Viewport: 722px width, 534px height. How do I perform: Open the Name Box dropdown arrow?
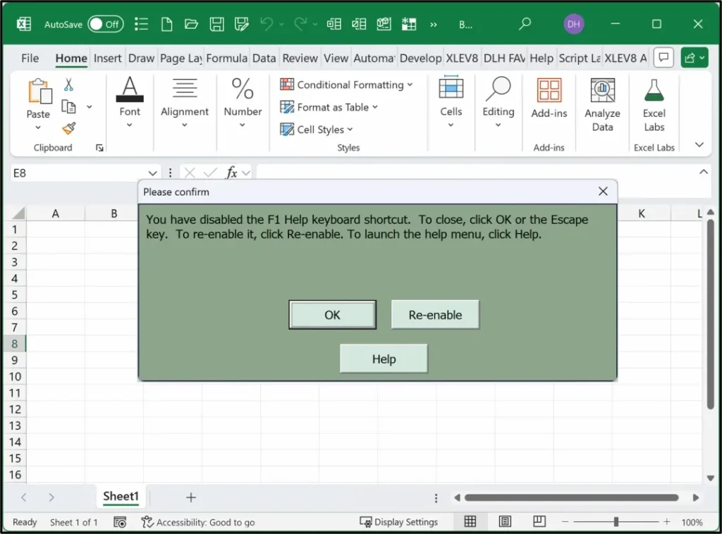point(152,173)
